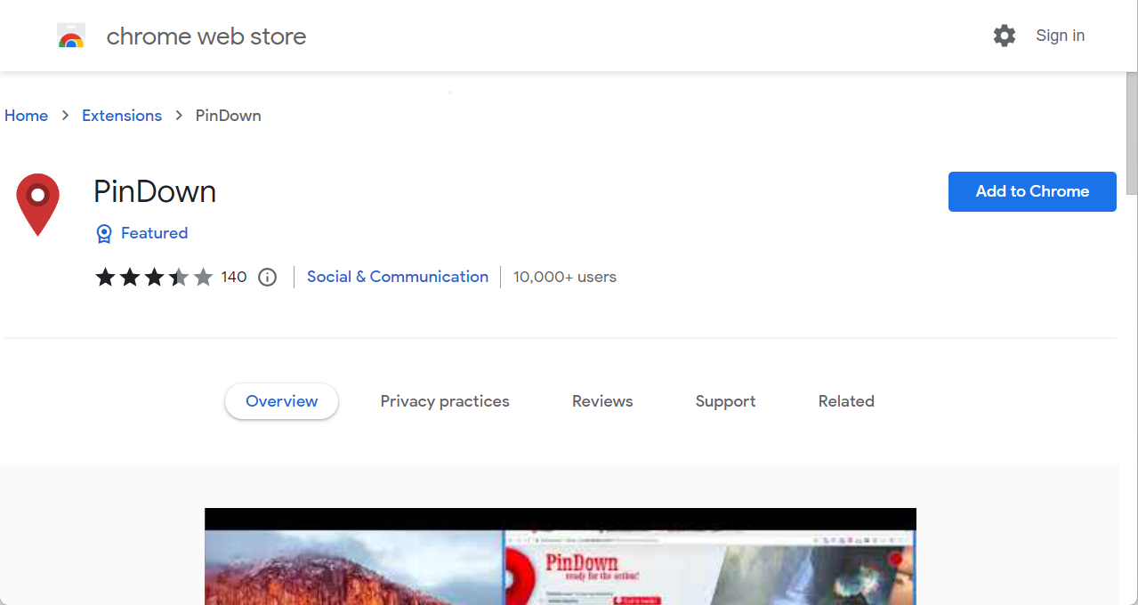This screenshot has height=605, width=1138.
Task: Click the 10,000+ users text
Action: (565, 277)
